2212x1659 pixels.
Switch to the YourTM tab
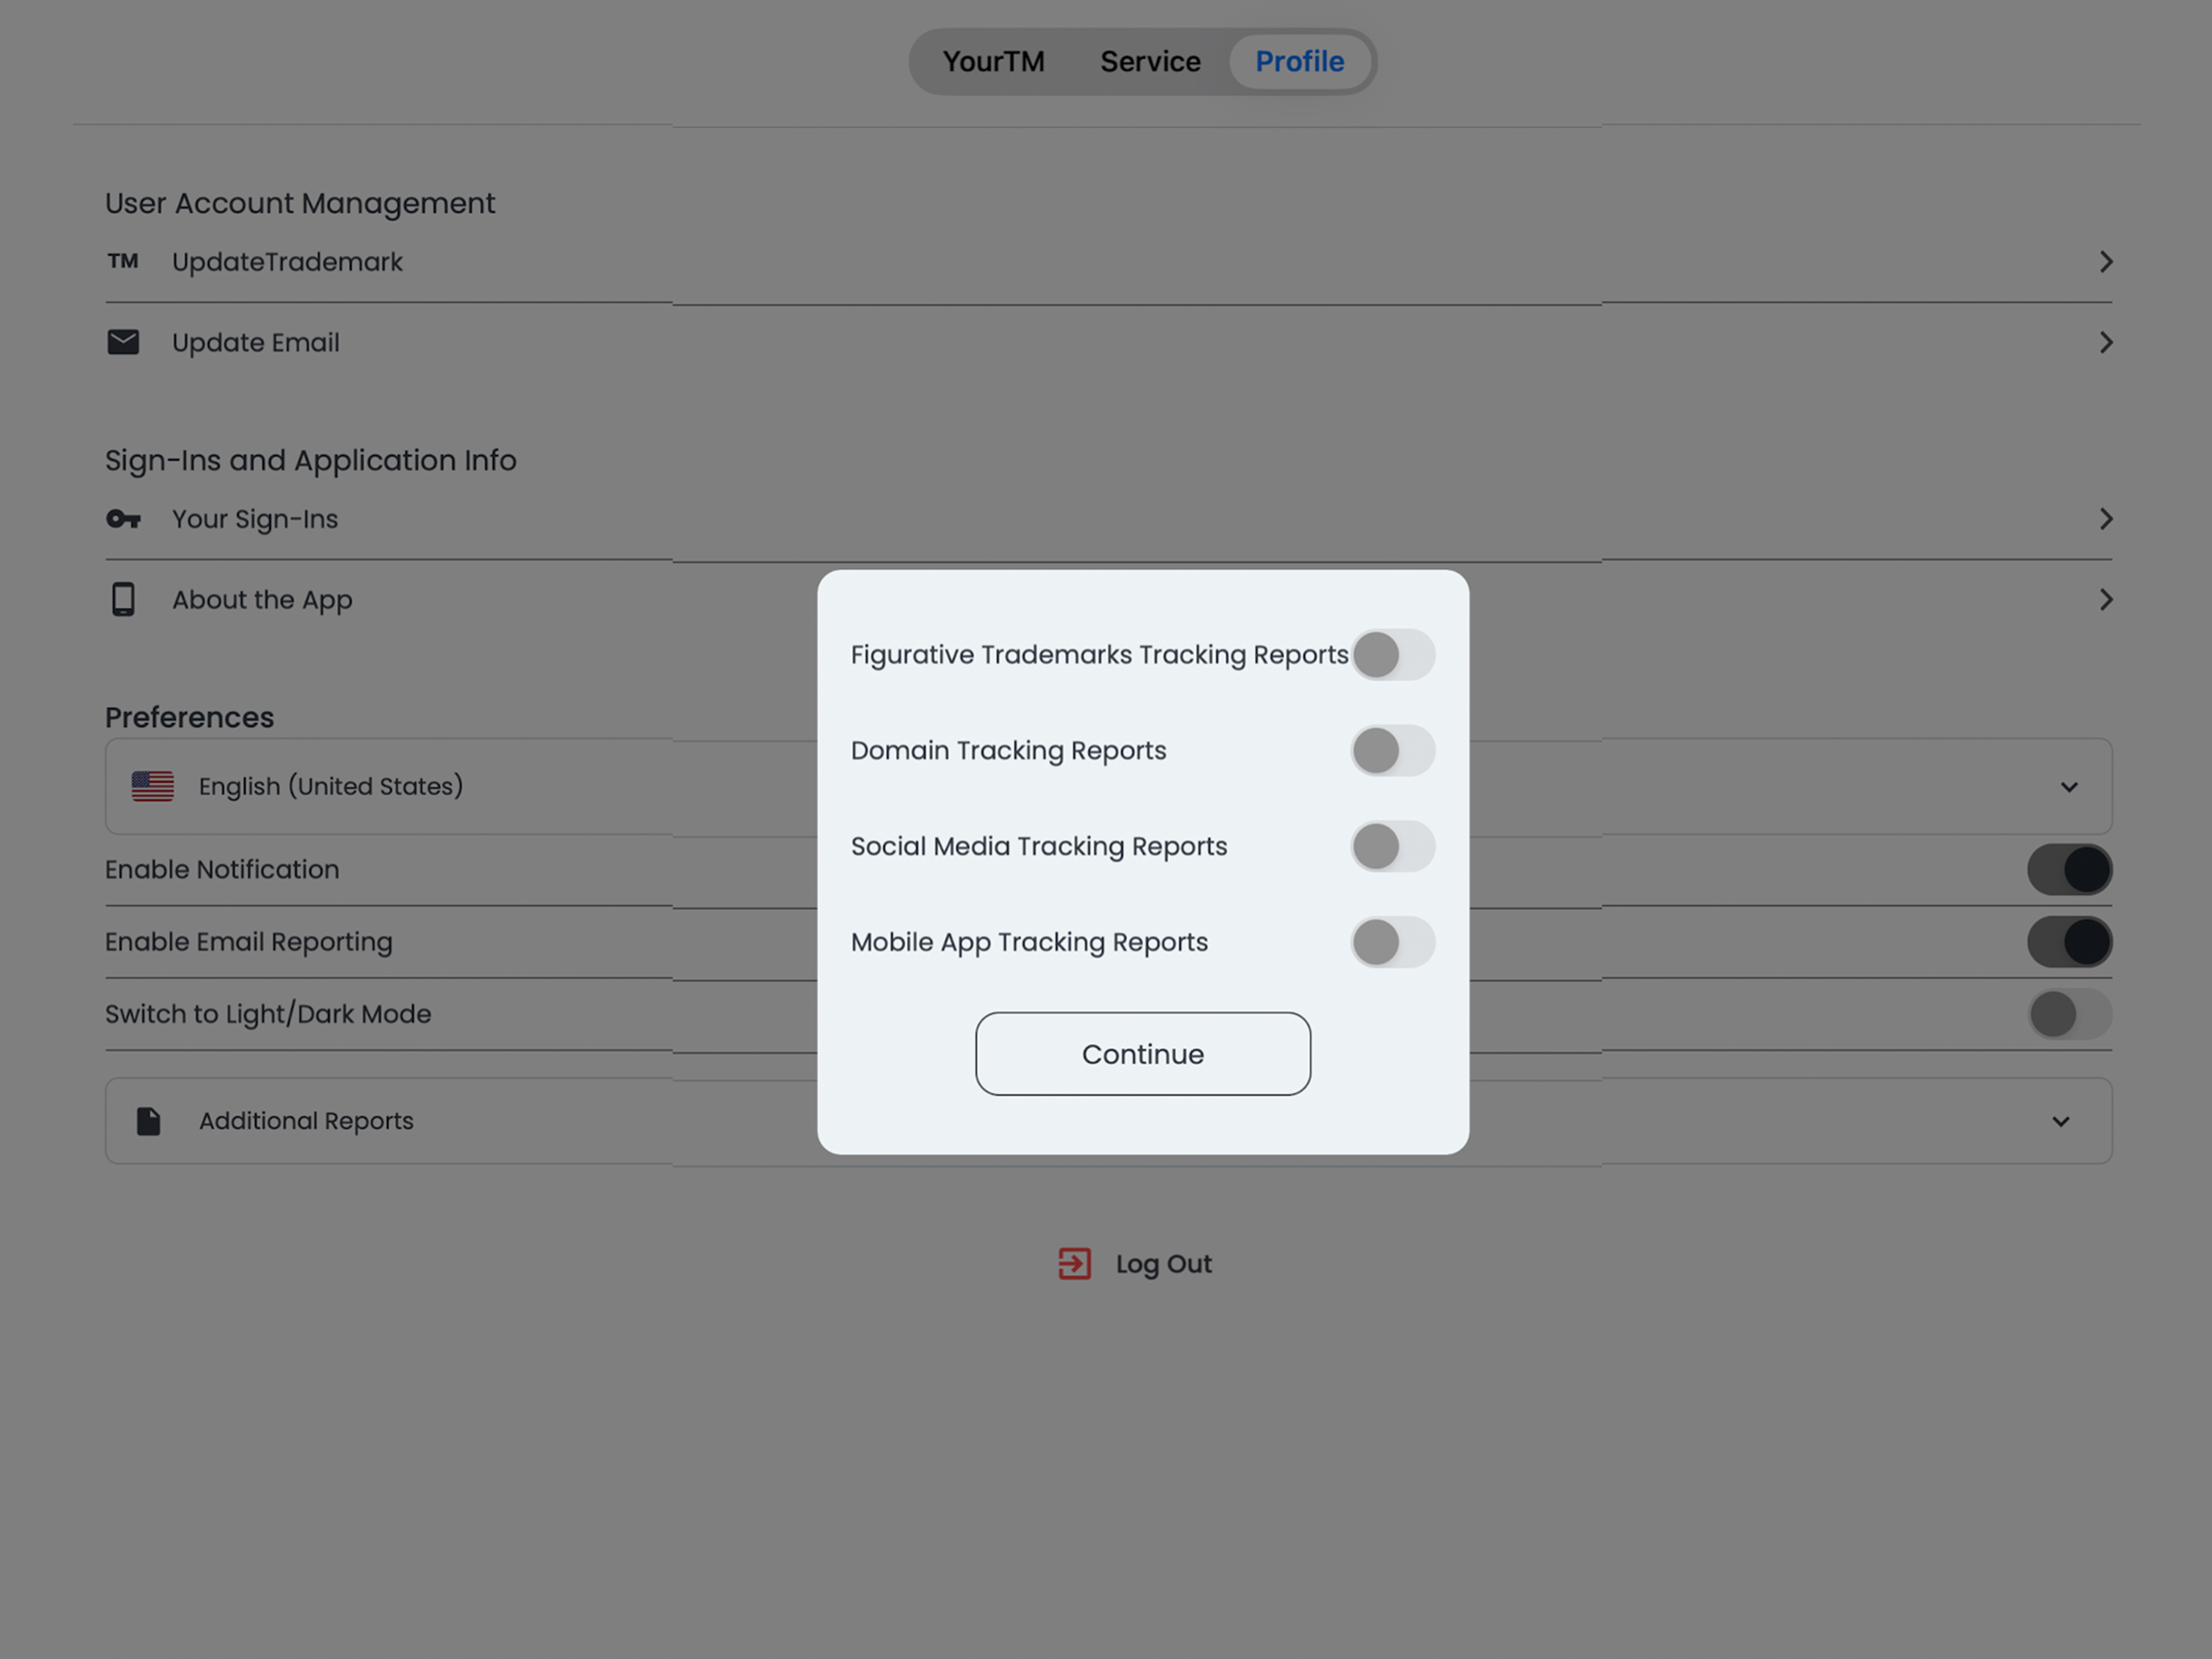[993, 62]
